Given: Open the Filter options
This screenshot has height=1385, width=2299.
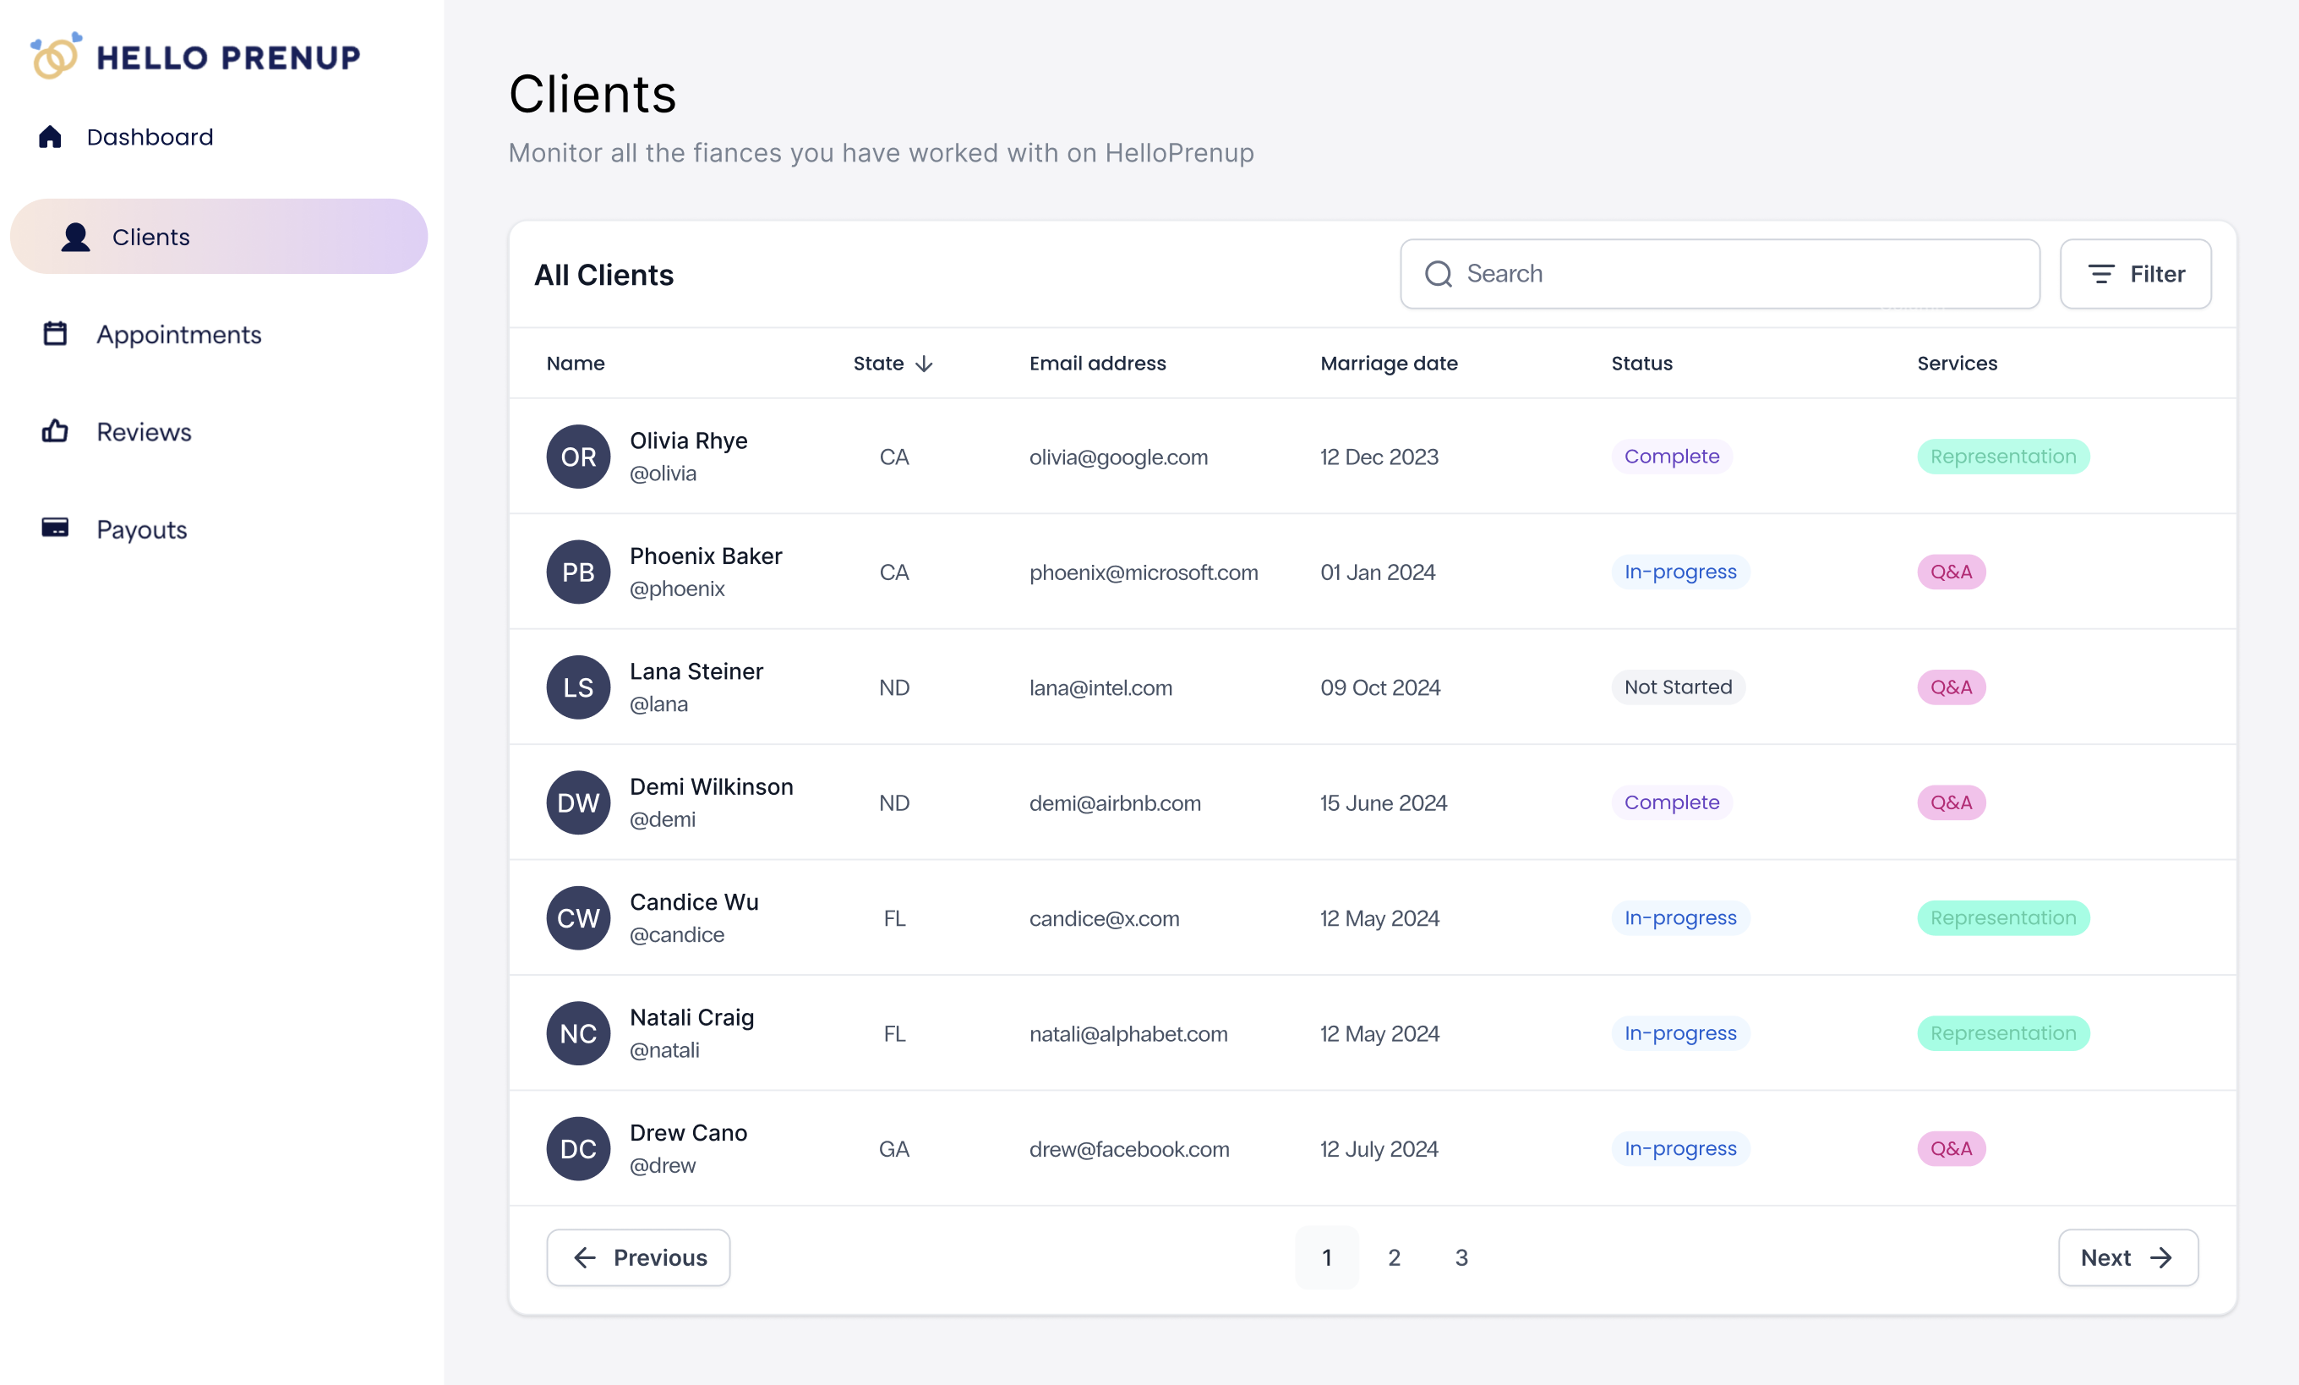Looking at the screenshot, I should click(2135, 273).
